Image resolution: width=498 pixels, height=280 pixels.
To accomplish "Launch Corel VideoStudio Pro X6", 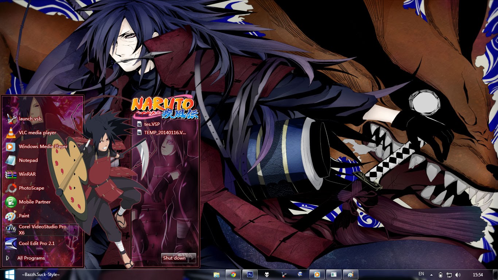I will pos(37,230).
